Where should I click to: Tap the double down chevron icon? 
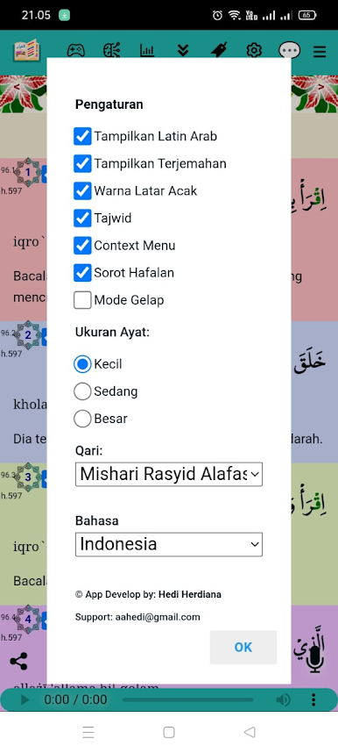(183, 50)
